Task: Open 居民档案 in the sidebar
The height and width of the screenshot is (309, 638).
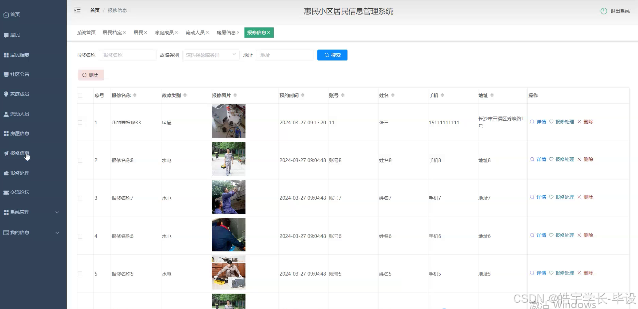Action: 16,55
